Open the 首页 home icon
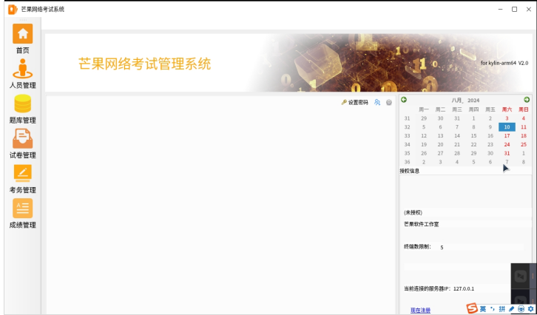The image size is (537, 315). (x=23, y=34)
